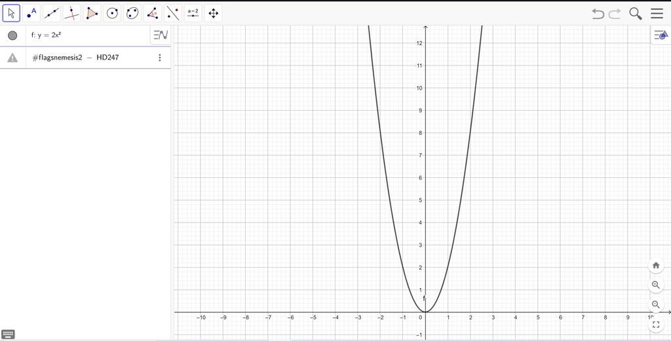Click the warning triangle on flagsnemesis2 row

pos(12,58)
